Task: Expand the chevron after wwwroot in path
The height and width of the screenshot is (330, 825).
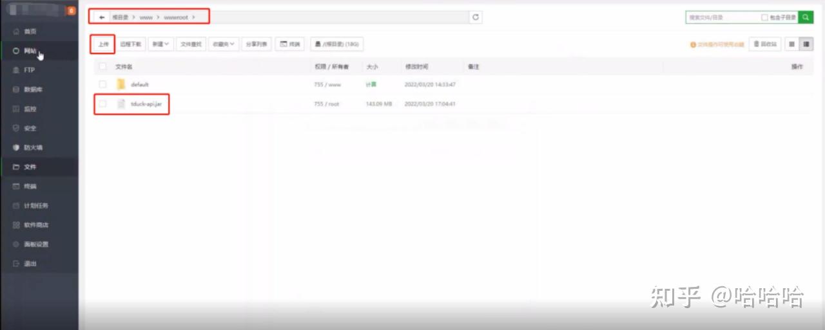Action: [193, 17]
